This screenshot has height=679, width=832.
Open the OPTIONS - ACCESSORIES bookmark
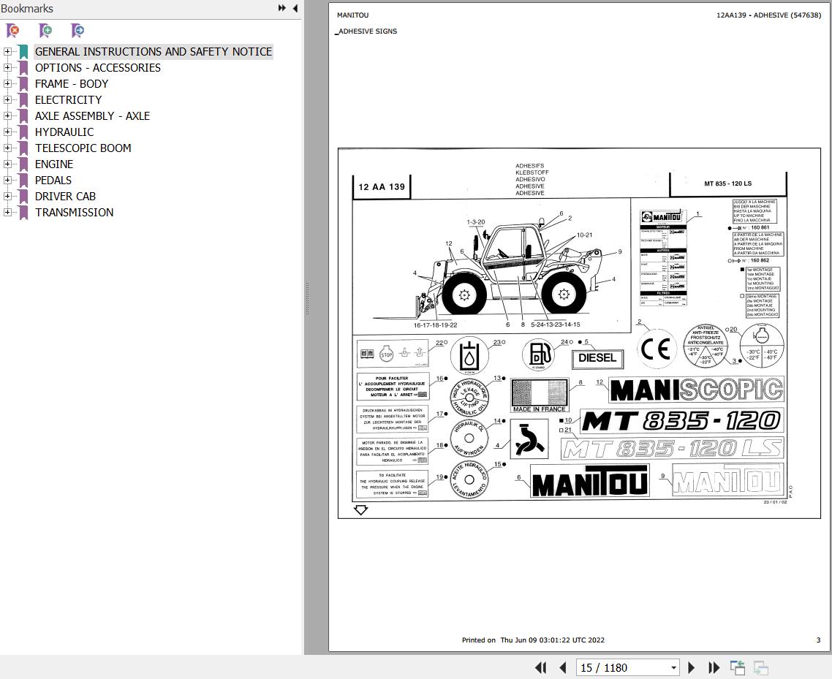click(x=98, y=67)
